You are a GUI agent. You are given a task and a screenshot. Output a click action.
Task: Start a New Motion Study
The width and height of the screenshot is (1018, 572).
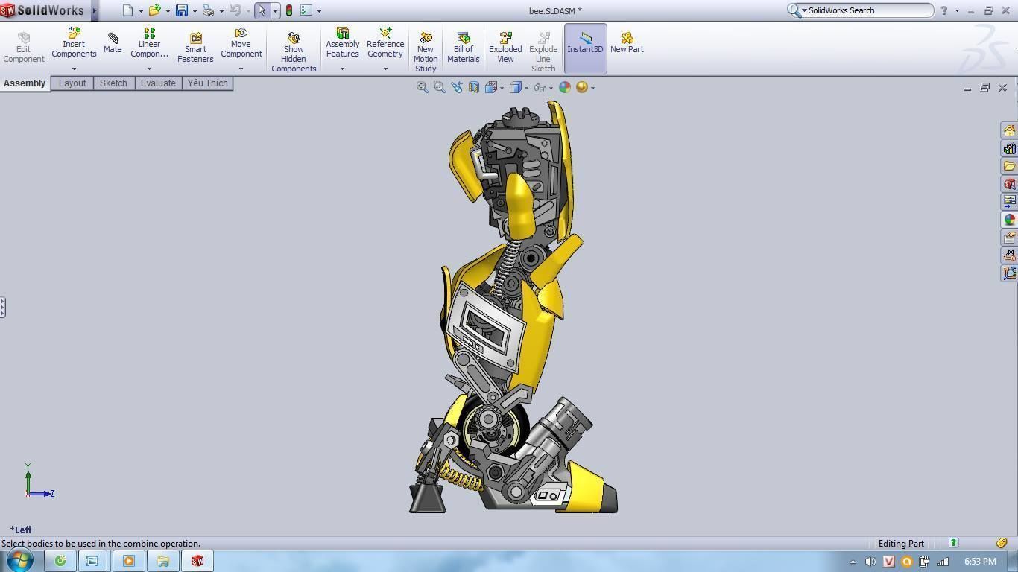point(426,52)
